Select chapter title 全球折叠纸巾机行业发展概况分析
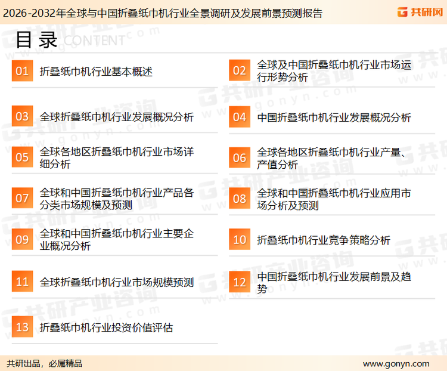The width and height of the screenshot is (447, 371). coord(117,117)
